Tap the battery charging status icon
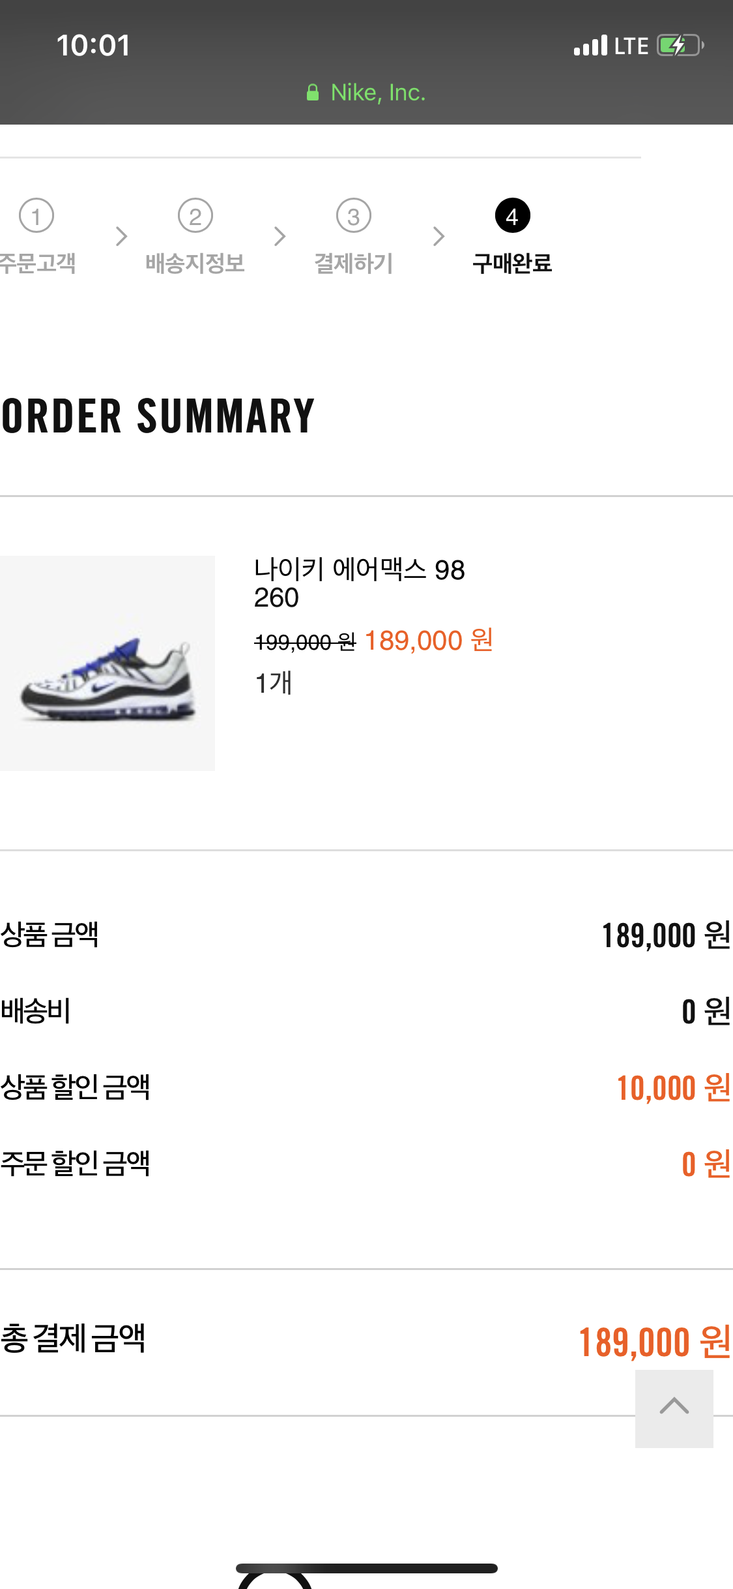This screenshot has height=1589, width=733. click(x=680, y=46)
